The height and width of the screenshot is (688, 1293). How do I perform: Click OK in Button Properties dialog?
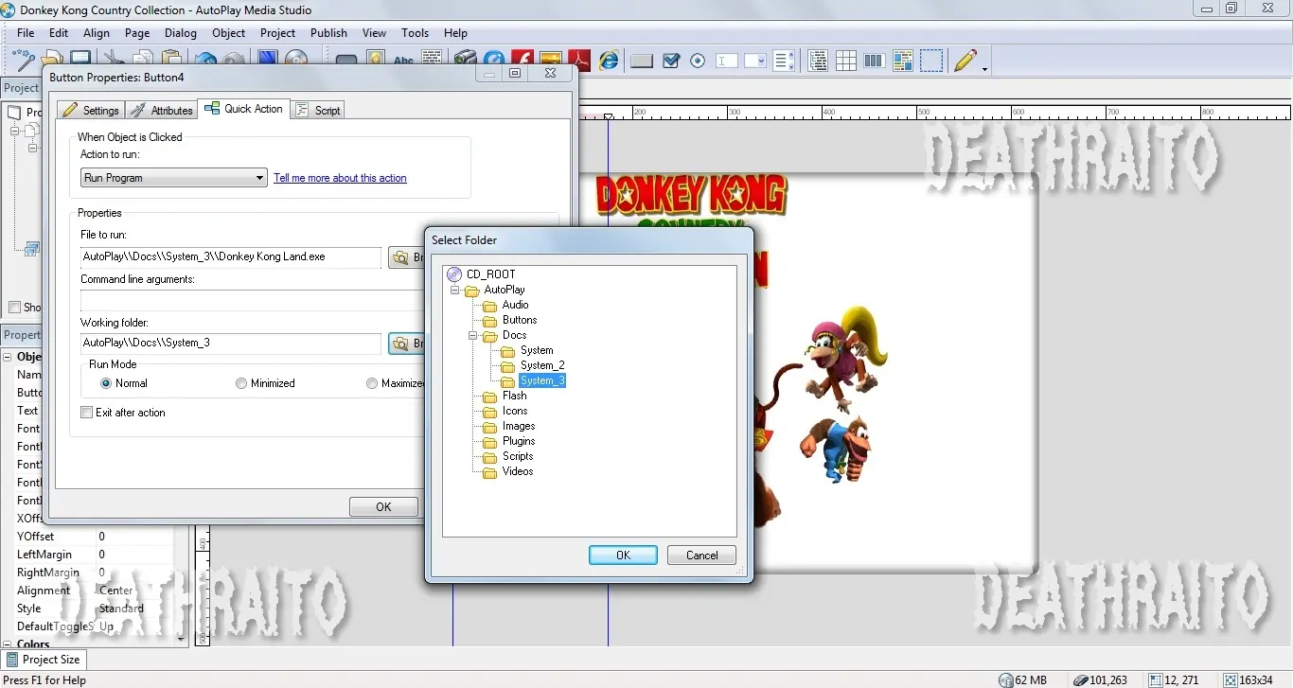tap(383, 507)
